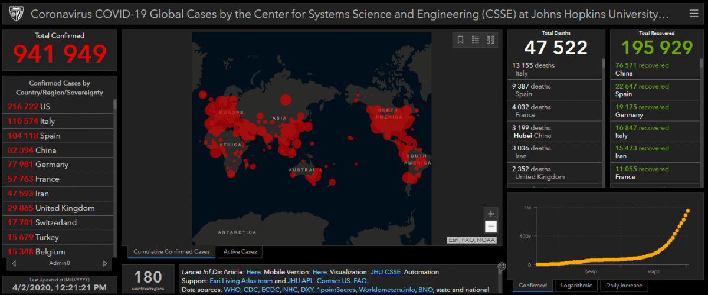This screenshot has height=295, width=708.
Task: Open the JHU APL link
Action: [300, 281]
